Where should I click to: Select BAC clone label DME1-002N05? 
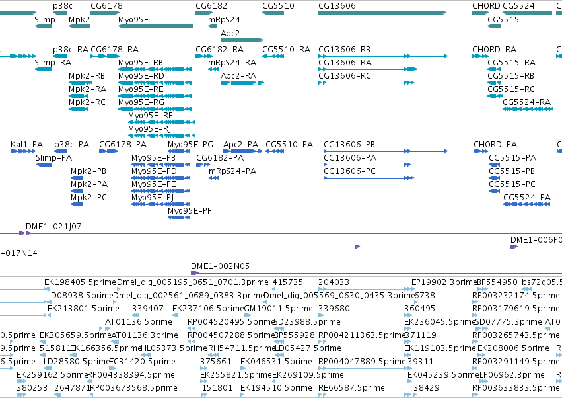pyautogui.click(x=220, y=266)
